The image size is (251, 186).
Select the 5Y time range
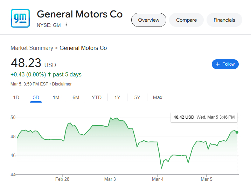point(137,97)
